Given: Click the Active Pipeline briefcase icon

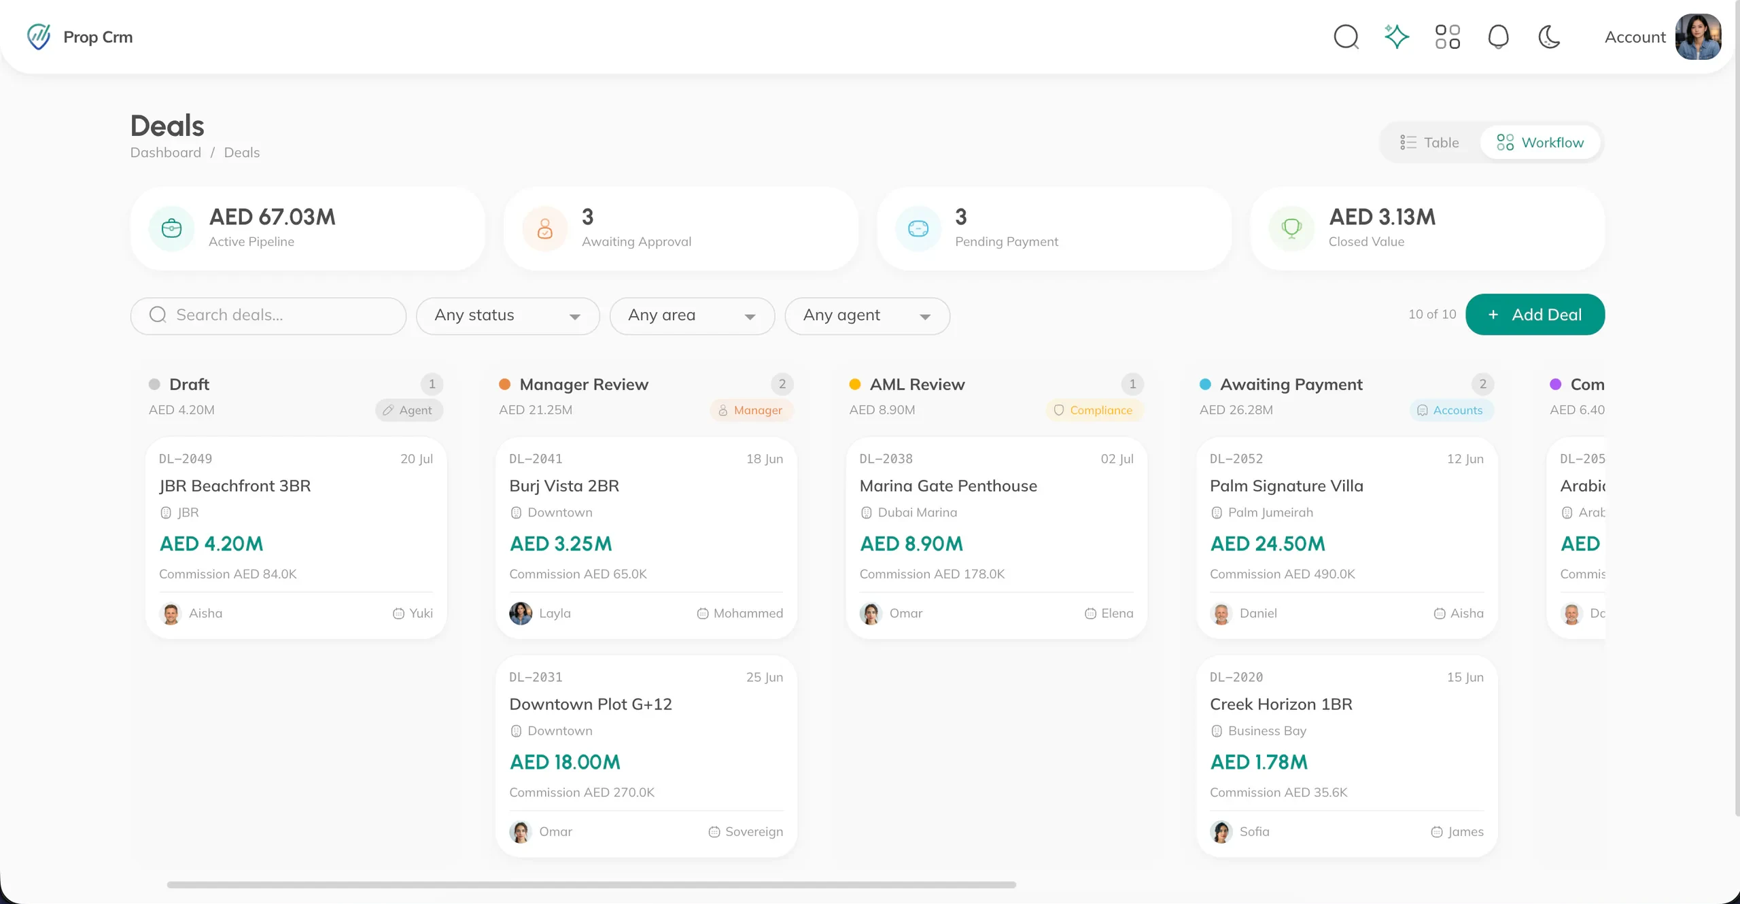Looking at the screenshot, I should point(172,228).
